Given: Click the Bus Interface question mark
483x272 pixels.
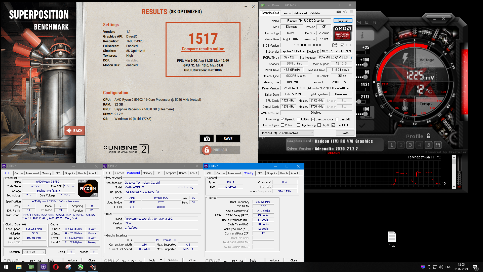Looking at the screenshot, I should [351, 57].
